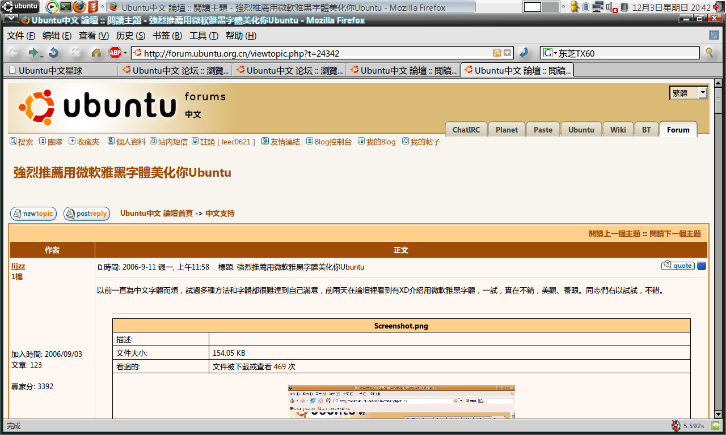Click the 閱讀上一個主題 link
726x435 pixels.
[x=614, y=233]
